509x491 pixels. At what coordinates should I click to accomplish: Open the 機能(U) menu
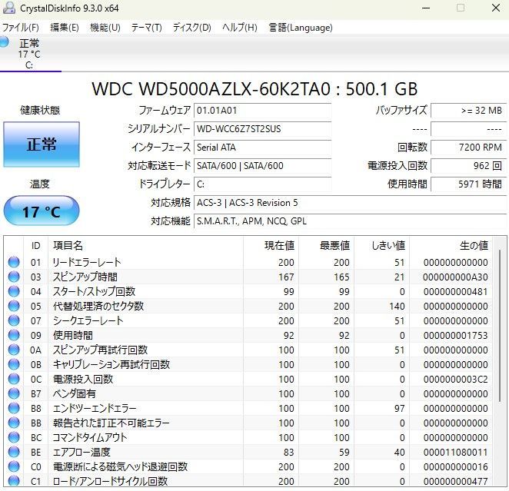click(105, 28)
